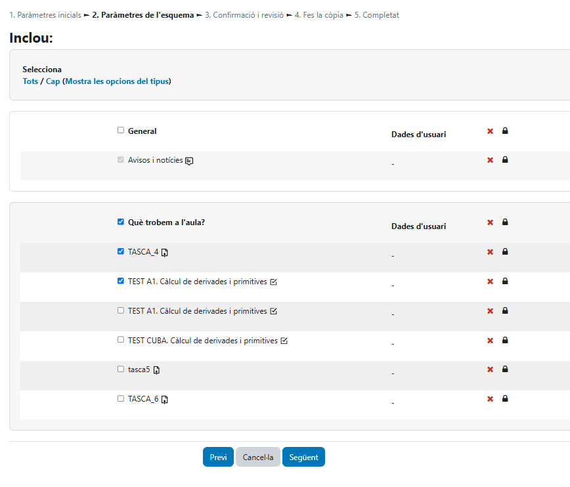Enable the General section checkbox
The image size is (570, 487).
(121, 131)
